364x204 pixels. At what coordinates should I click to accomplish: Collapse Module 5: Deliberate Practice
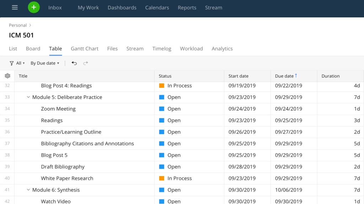click(28, 97)
